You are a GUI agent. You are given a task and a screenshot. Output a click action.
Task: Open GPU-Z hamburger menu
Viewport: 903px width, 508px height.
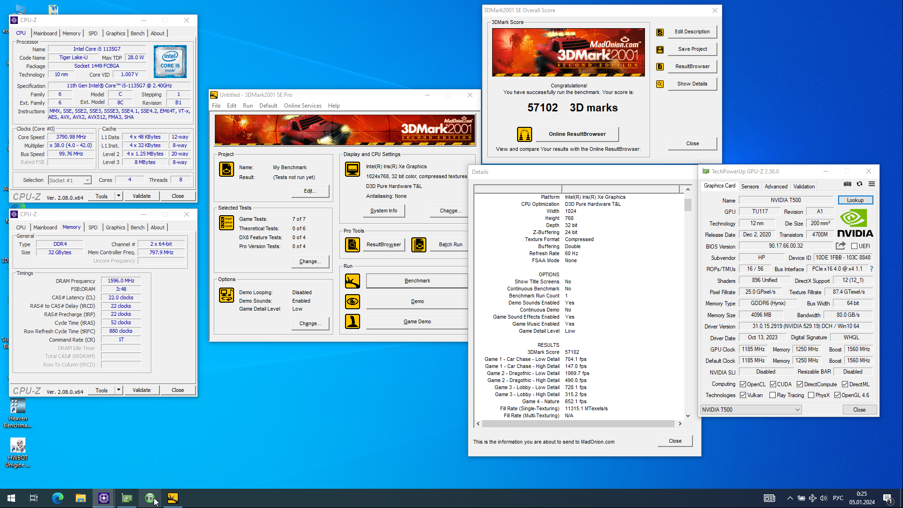(x=872, y=184)
